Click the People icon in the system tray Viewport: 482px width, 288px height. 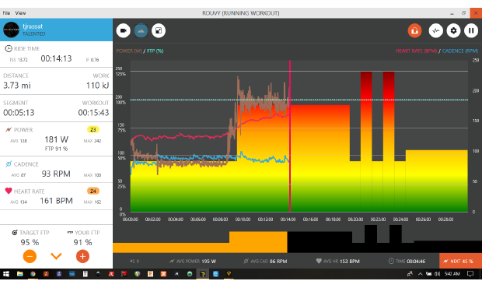point(410,274)
